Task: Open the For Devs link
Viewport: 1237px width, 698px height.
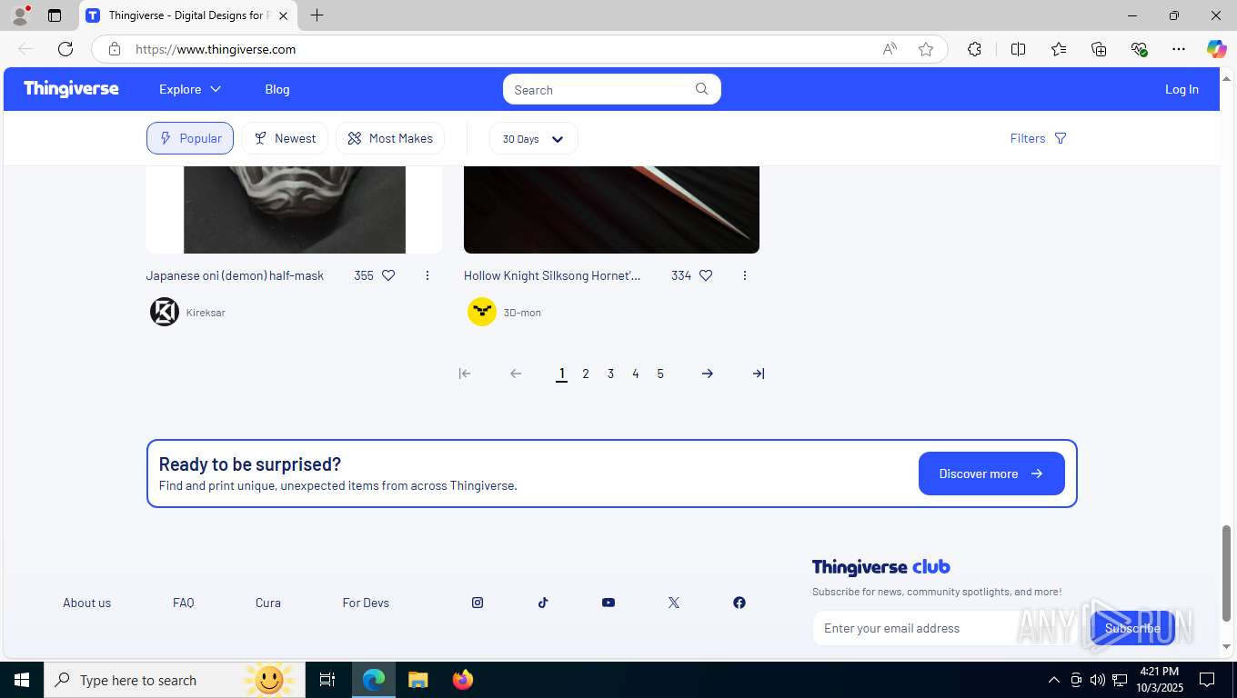Action: (x=366, y=603)
